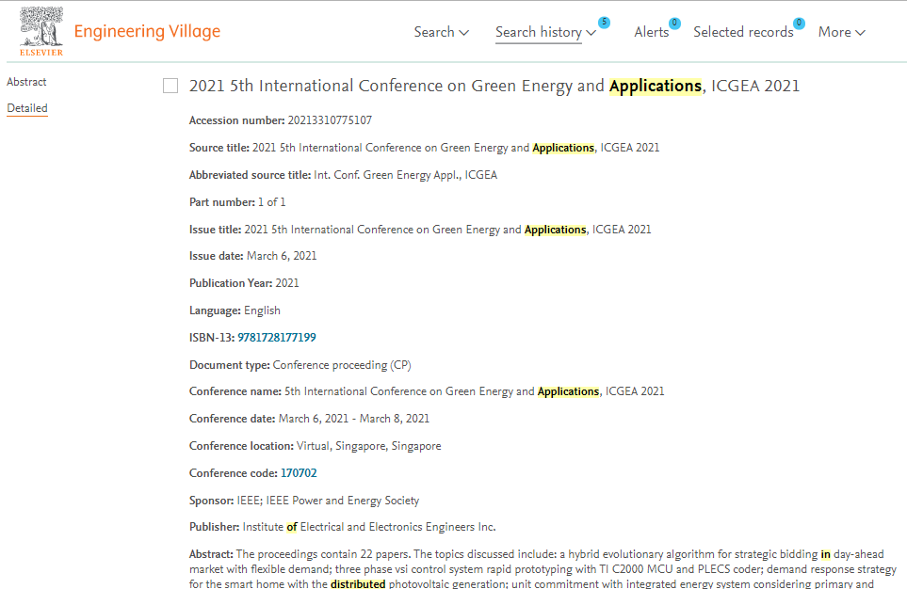Click Issue date 'March 6, 2021'
The width and height of the screenshot is (907, 589).
click(282, 256)
